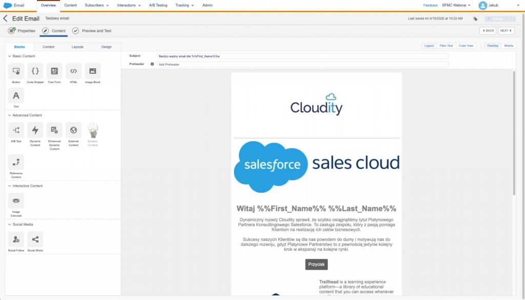
Task: Click the NEXT button
Action: point(506,30)
